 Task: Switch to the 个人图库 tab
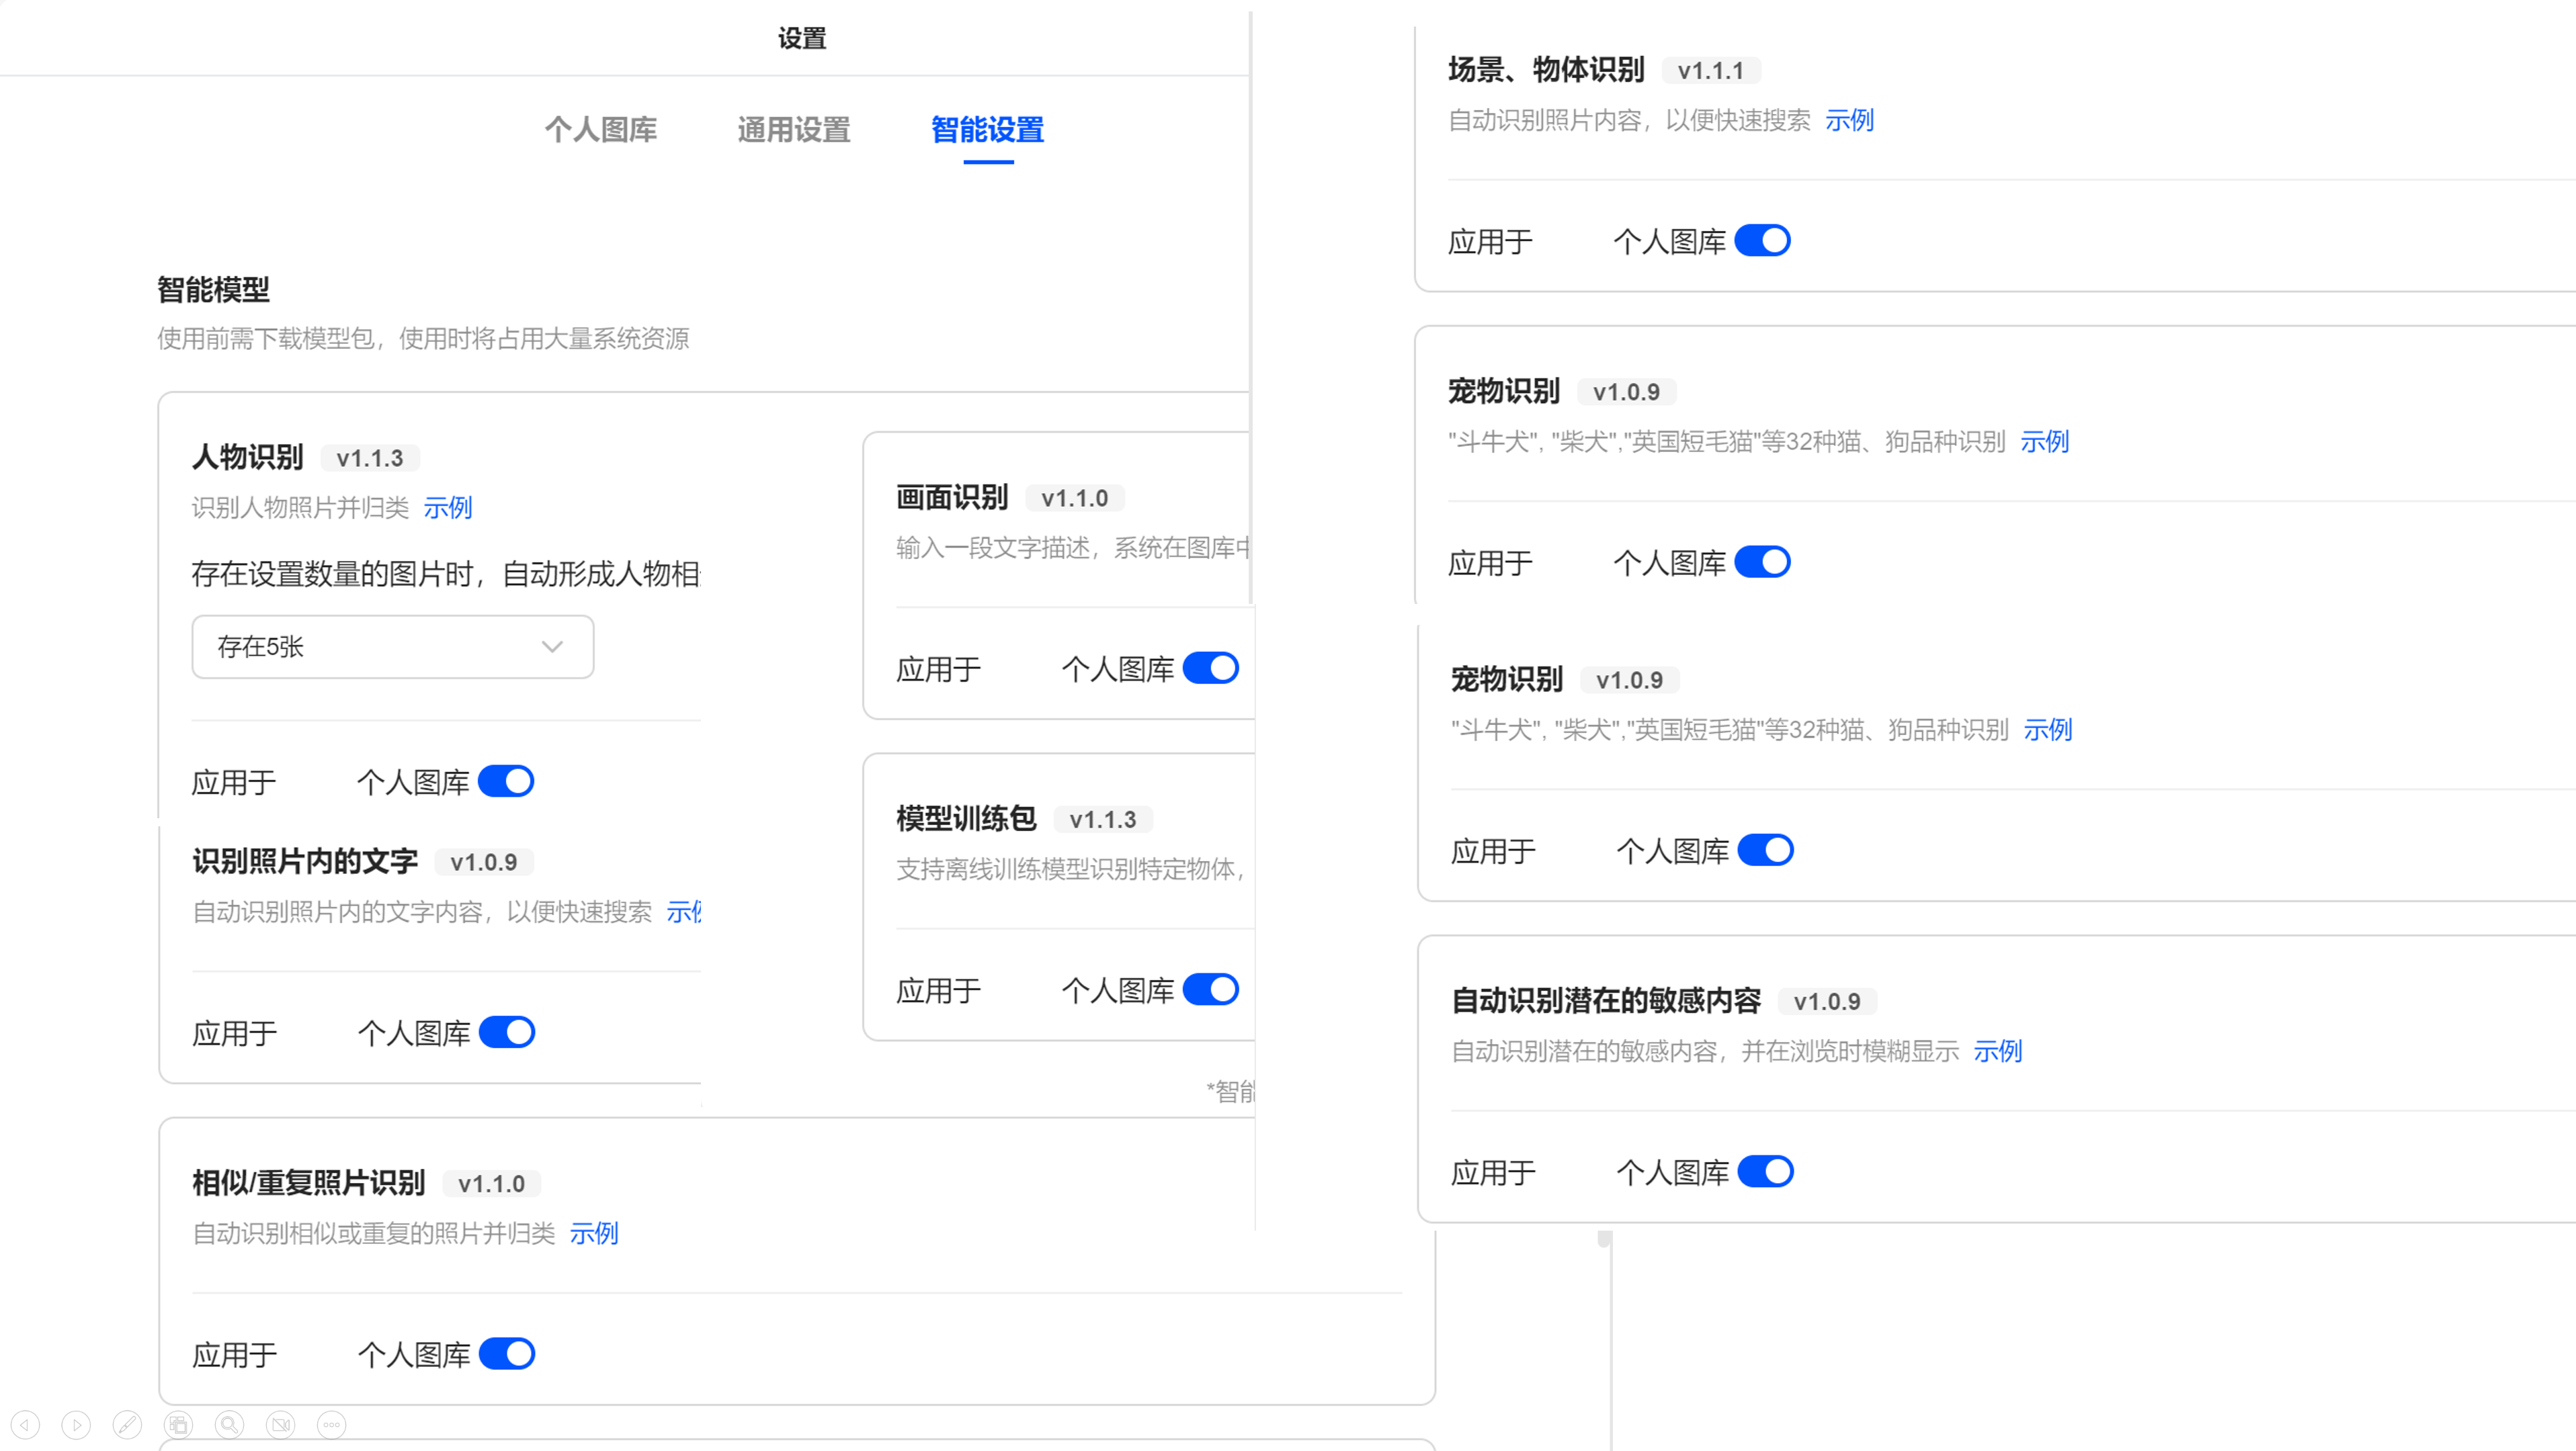click(601, 130)
